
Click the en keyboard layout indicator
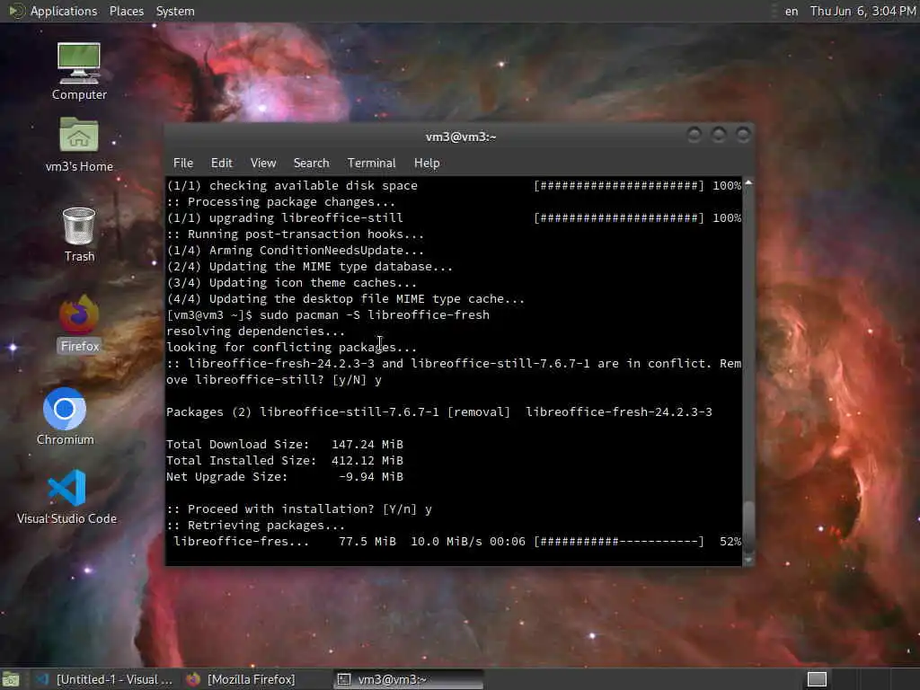(792, 11)
